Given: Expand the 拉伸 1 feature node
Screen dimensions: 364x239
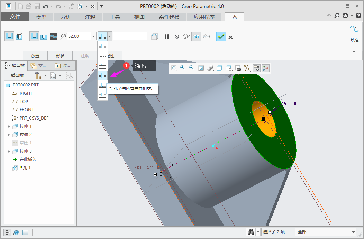Looking at the screenshot, I should (x=9, y=126).
